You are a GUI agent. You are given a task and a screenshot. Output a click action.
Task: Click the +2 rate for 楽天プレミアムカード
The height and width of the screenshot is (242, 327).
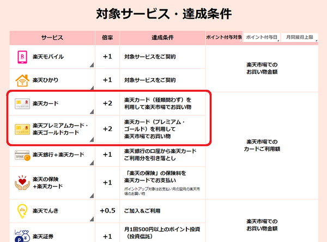click(x=107, y=129)
